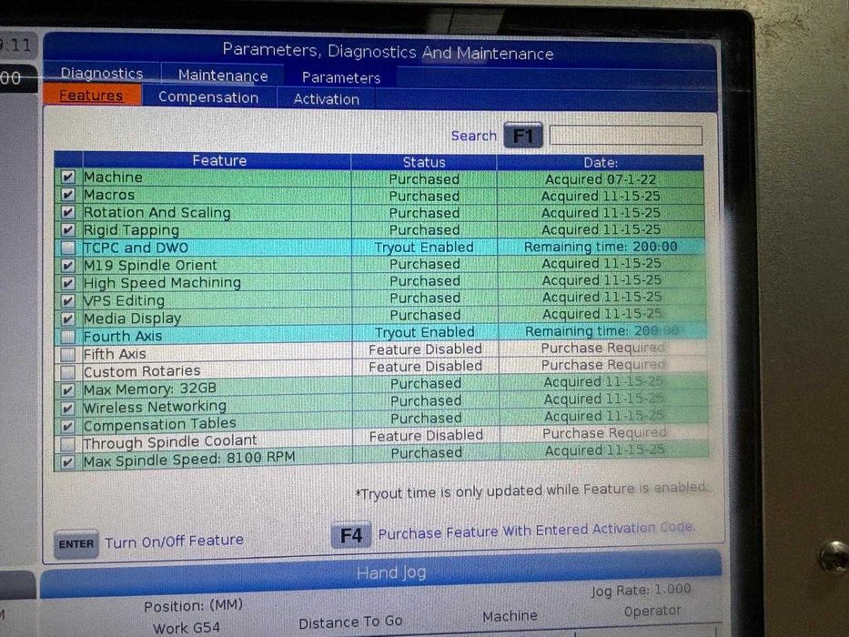
Task: Click the Status column header
Action: 424,162
